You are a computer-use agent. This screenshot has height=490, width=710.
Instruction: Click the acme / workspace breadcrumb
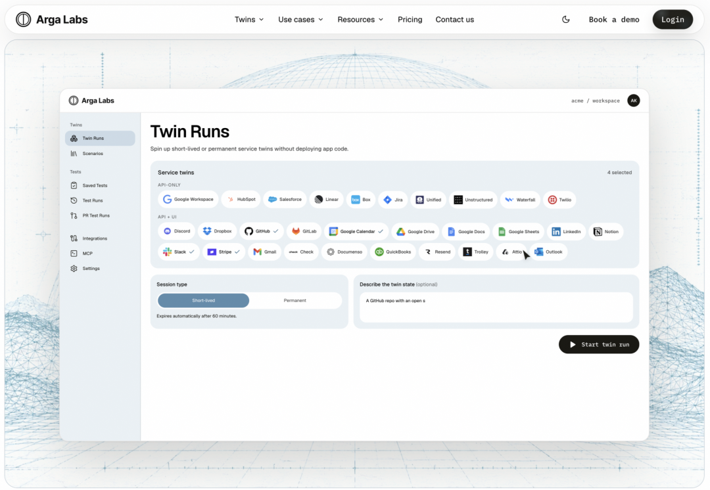[x=596, y=101]
